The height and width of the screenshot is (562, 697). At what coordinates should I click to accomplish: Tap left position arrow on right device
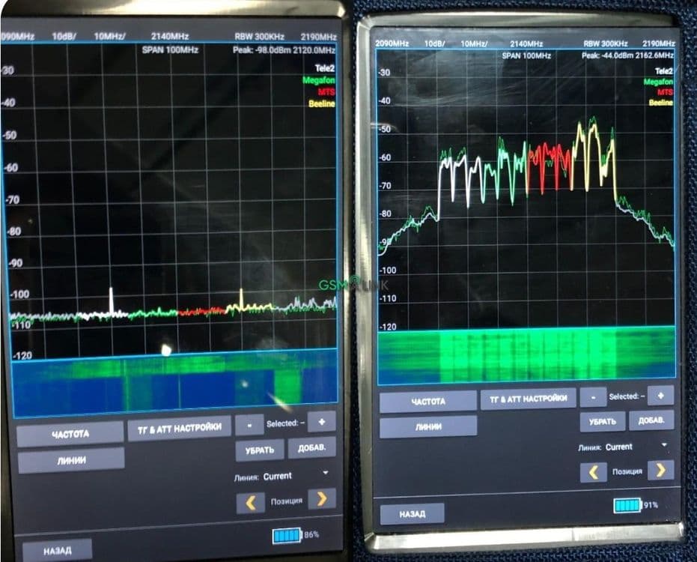click(594, 472)
